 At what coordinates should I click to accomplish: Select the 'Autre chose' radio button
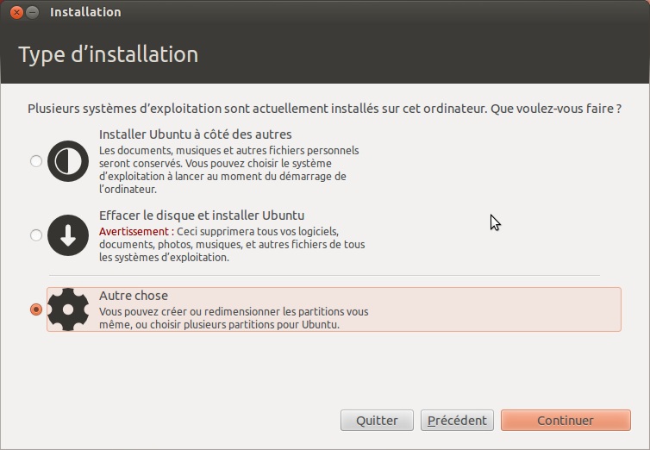36,309
